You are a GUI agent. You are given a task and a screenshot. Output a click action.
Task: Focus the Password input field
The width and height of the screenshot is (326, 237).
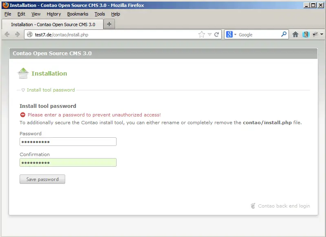coord(68,142)
